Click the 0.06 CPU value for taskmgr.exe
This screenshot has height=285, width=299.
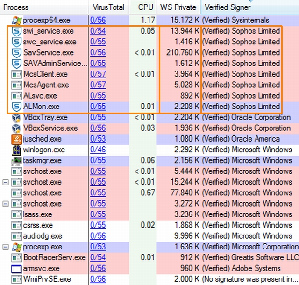pyautogui.click(x=148, y=161)
